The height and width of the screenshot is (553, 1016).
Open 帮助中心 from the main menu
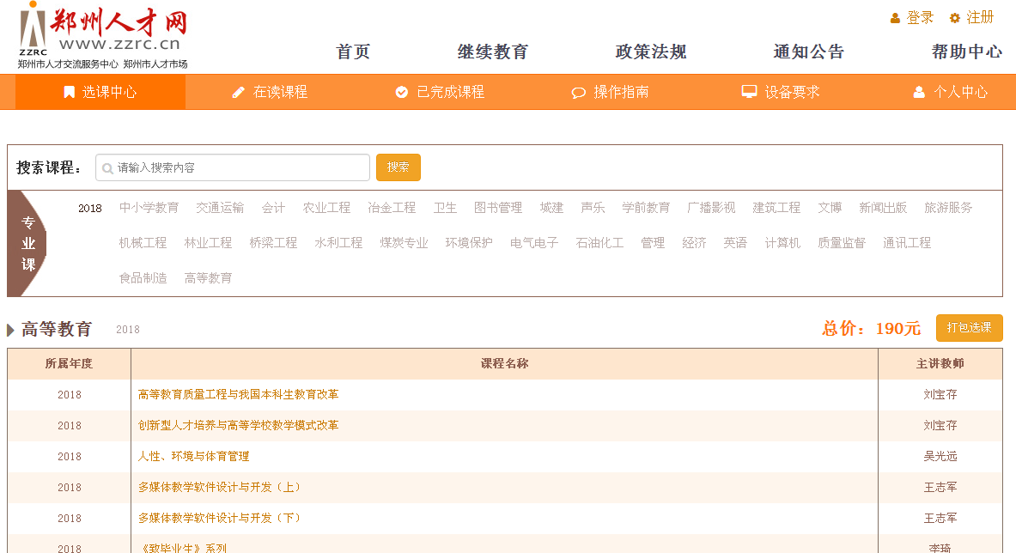pyautogui.click(x=966, y=52)
